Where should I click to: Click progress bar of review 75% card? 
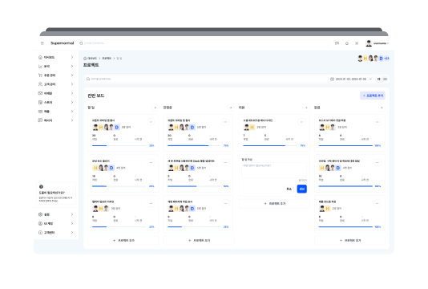270,146
